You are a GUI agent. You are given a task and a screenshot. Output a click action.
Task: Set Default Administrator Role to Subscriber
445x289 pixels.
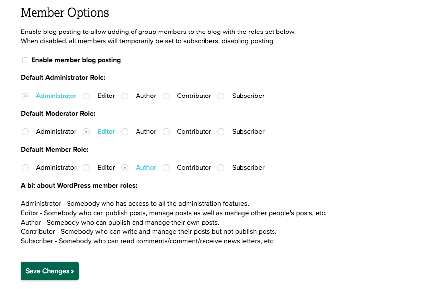221,96
